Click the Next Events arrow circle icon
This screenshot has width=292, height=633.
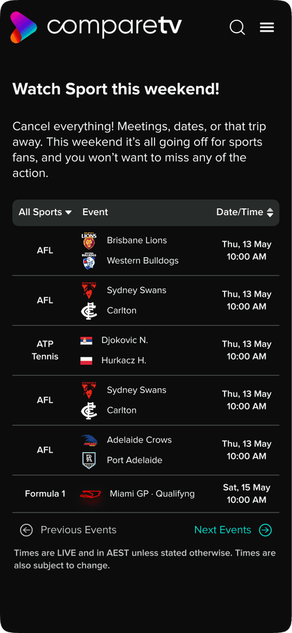click(265, 530)
